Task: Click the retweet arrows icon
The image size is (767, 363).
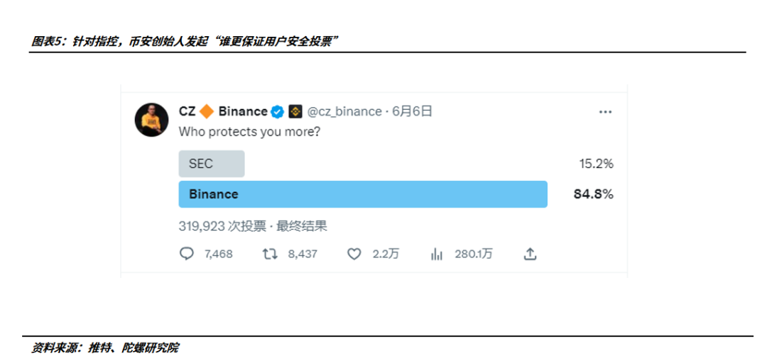Action: click(271, 254)
